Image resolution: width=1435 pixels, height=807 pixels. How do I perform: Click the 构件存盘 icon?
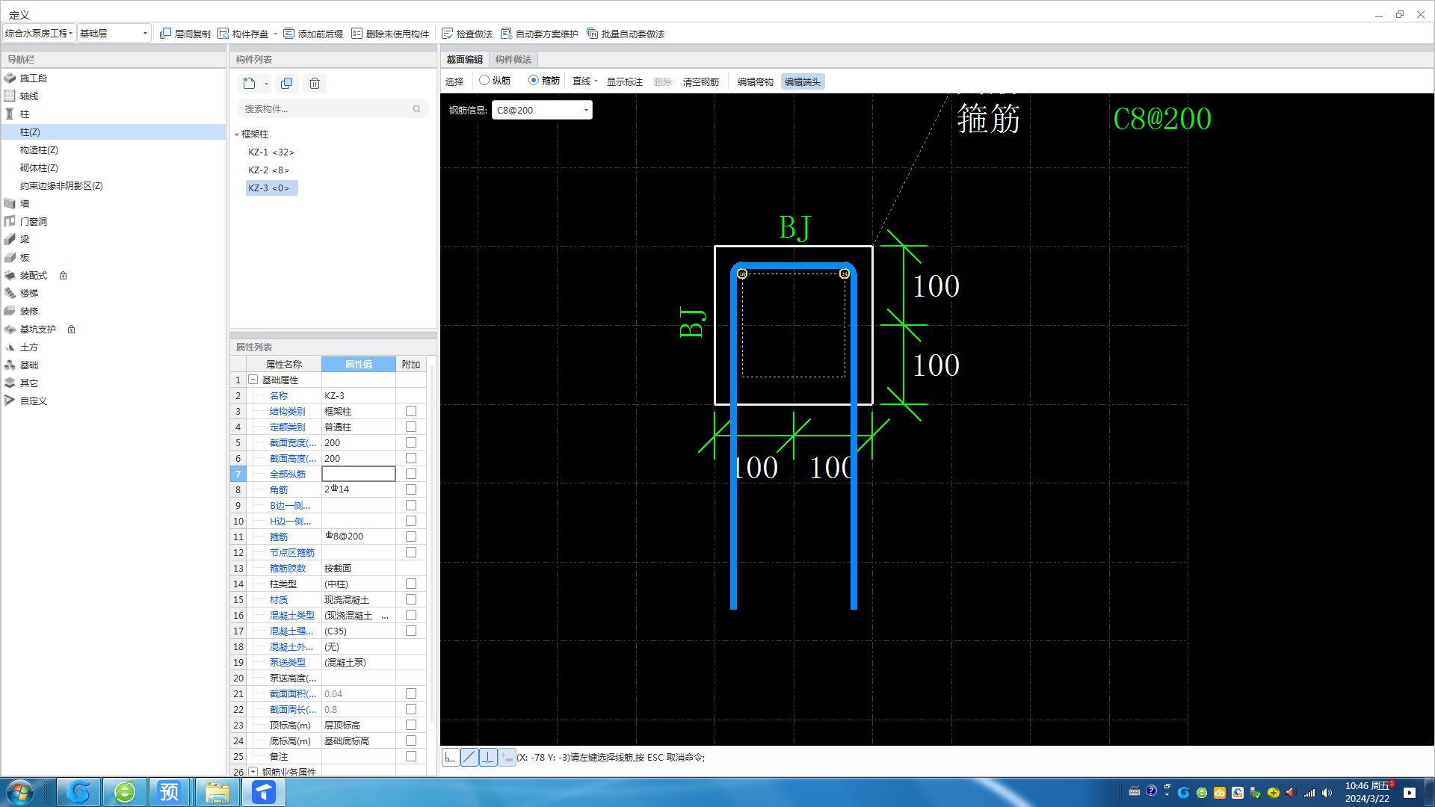[223, 34]
